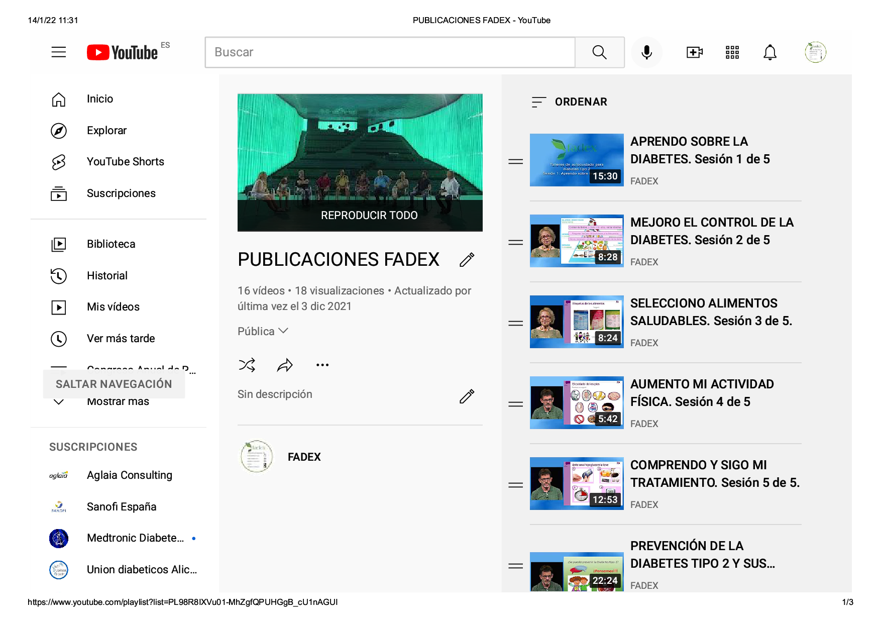The width and height of the screenshot is (881, 623).
Task: Expand the Pública privacy dropdown
Action: tap(263, 331)
